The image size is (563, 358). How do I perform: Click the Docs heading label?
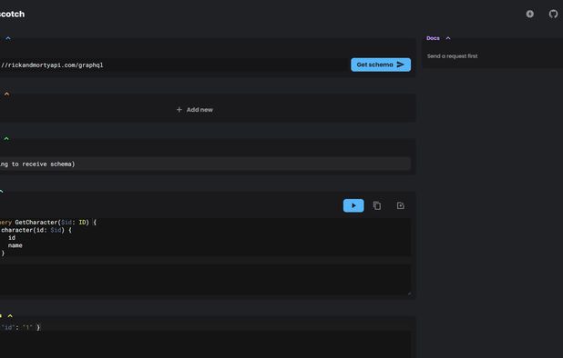click(433, 38)
